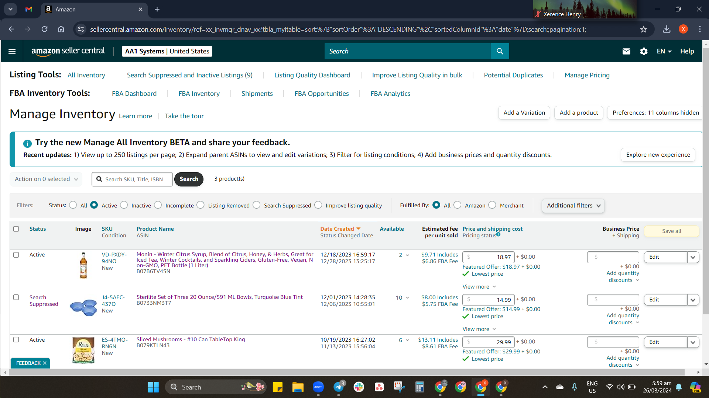Open Sticky Notes from the taskbar
This screenshot has width=709, height=398.
click(278, 387)
